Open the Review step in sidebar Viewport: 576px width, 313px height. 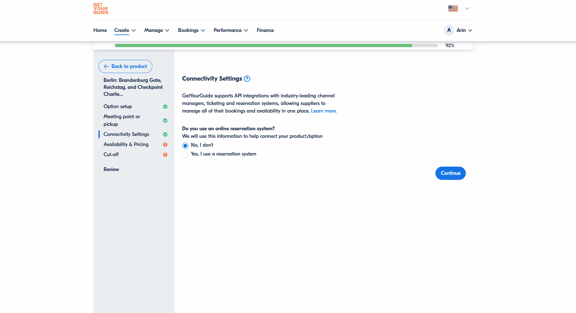pos(111,169)
